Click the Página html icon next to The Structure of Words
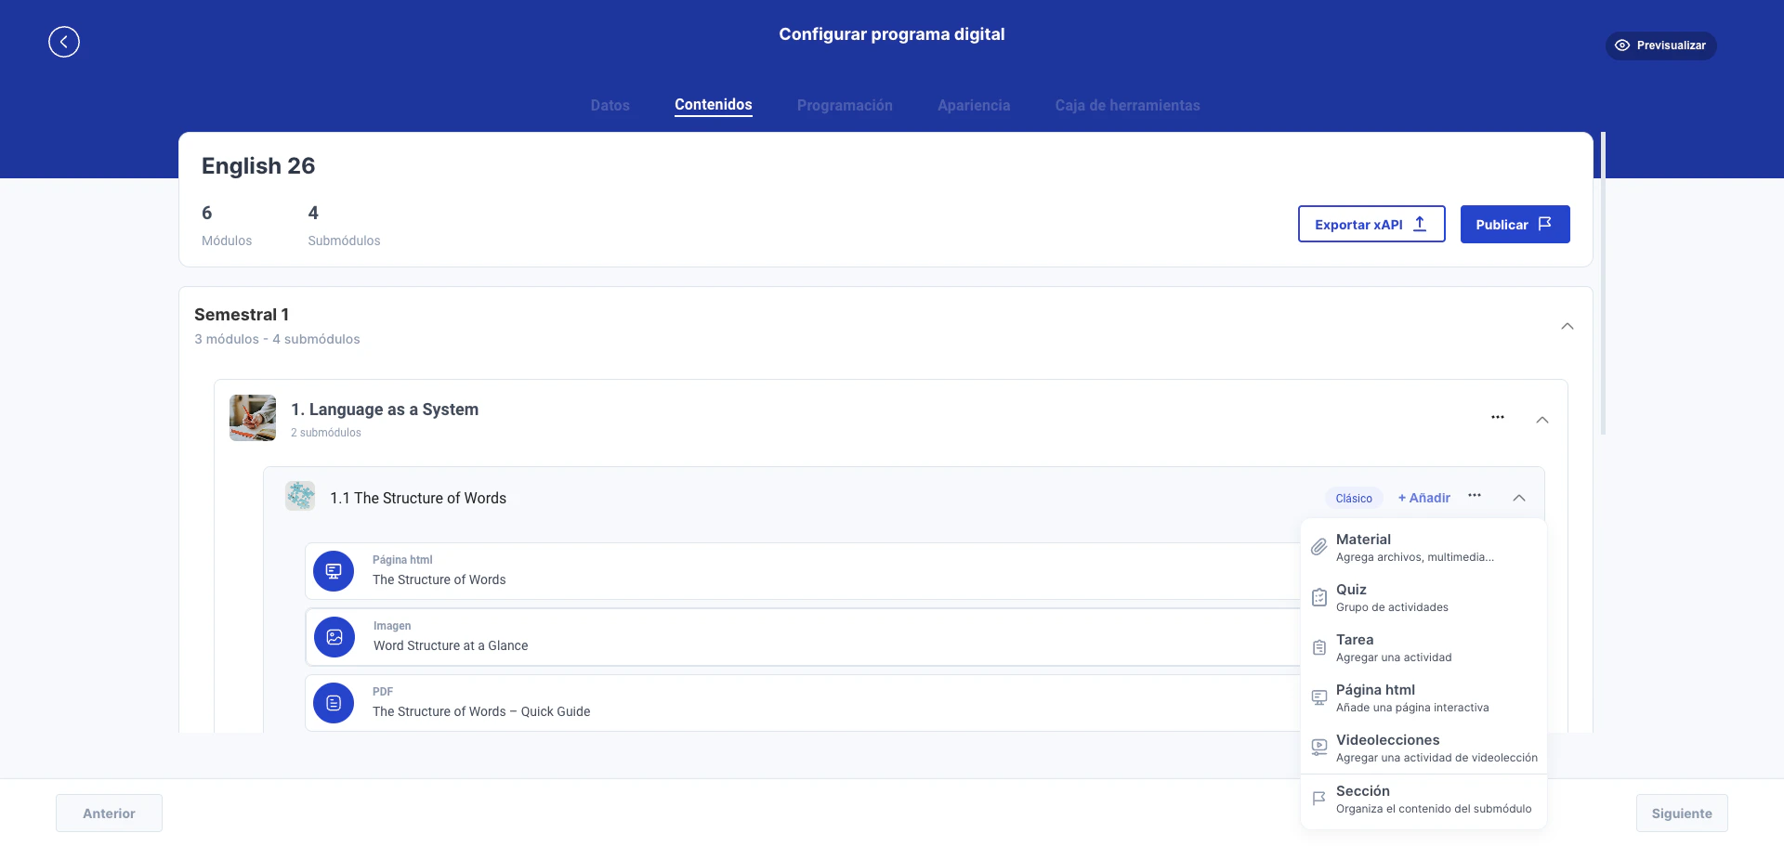Image resolution: width=1784 pixels, height=846 pixels. pyautogui.click(x=334, y=570)
